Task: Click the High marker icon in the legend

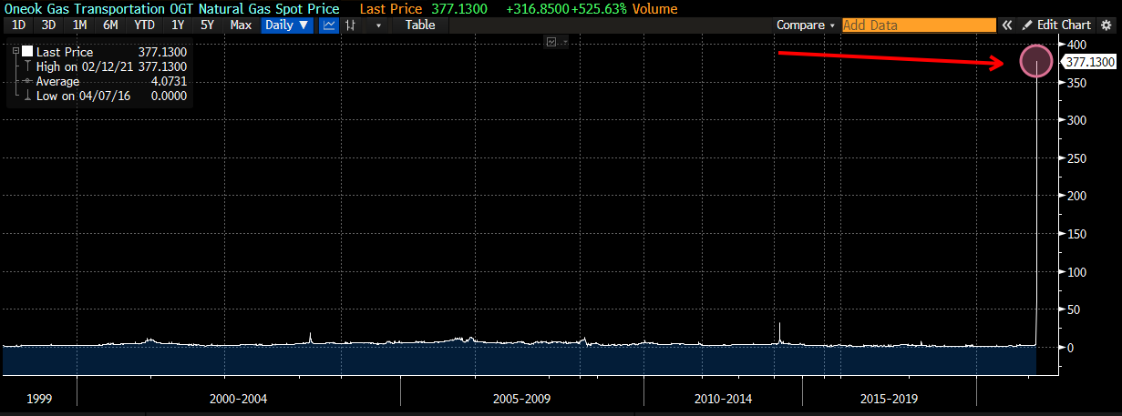Action: click(27, 67)
